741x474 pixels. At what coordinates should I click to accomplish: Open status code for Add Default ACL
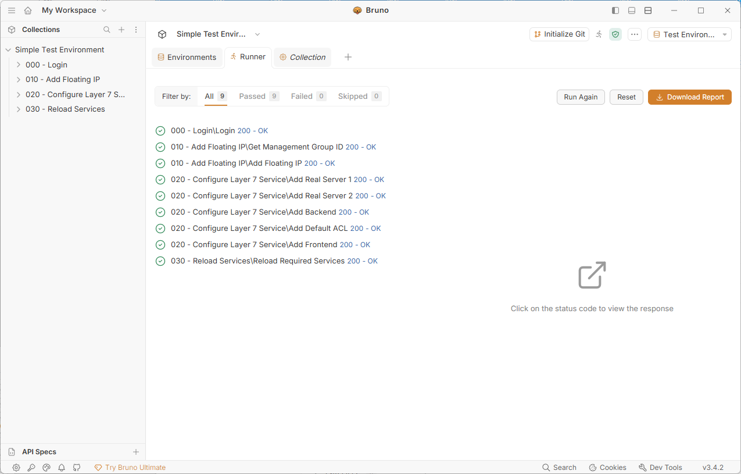coord(366,229)
